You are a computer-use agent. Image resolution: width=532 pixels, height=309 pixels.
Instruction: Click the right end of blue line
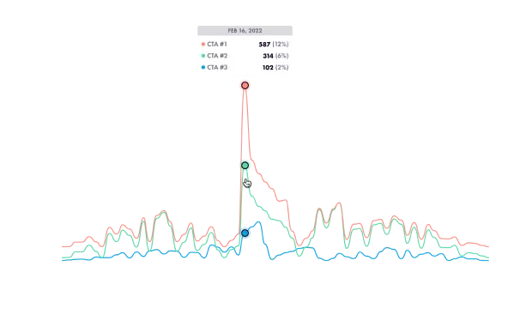point(488,260)
